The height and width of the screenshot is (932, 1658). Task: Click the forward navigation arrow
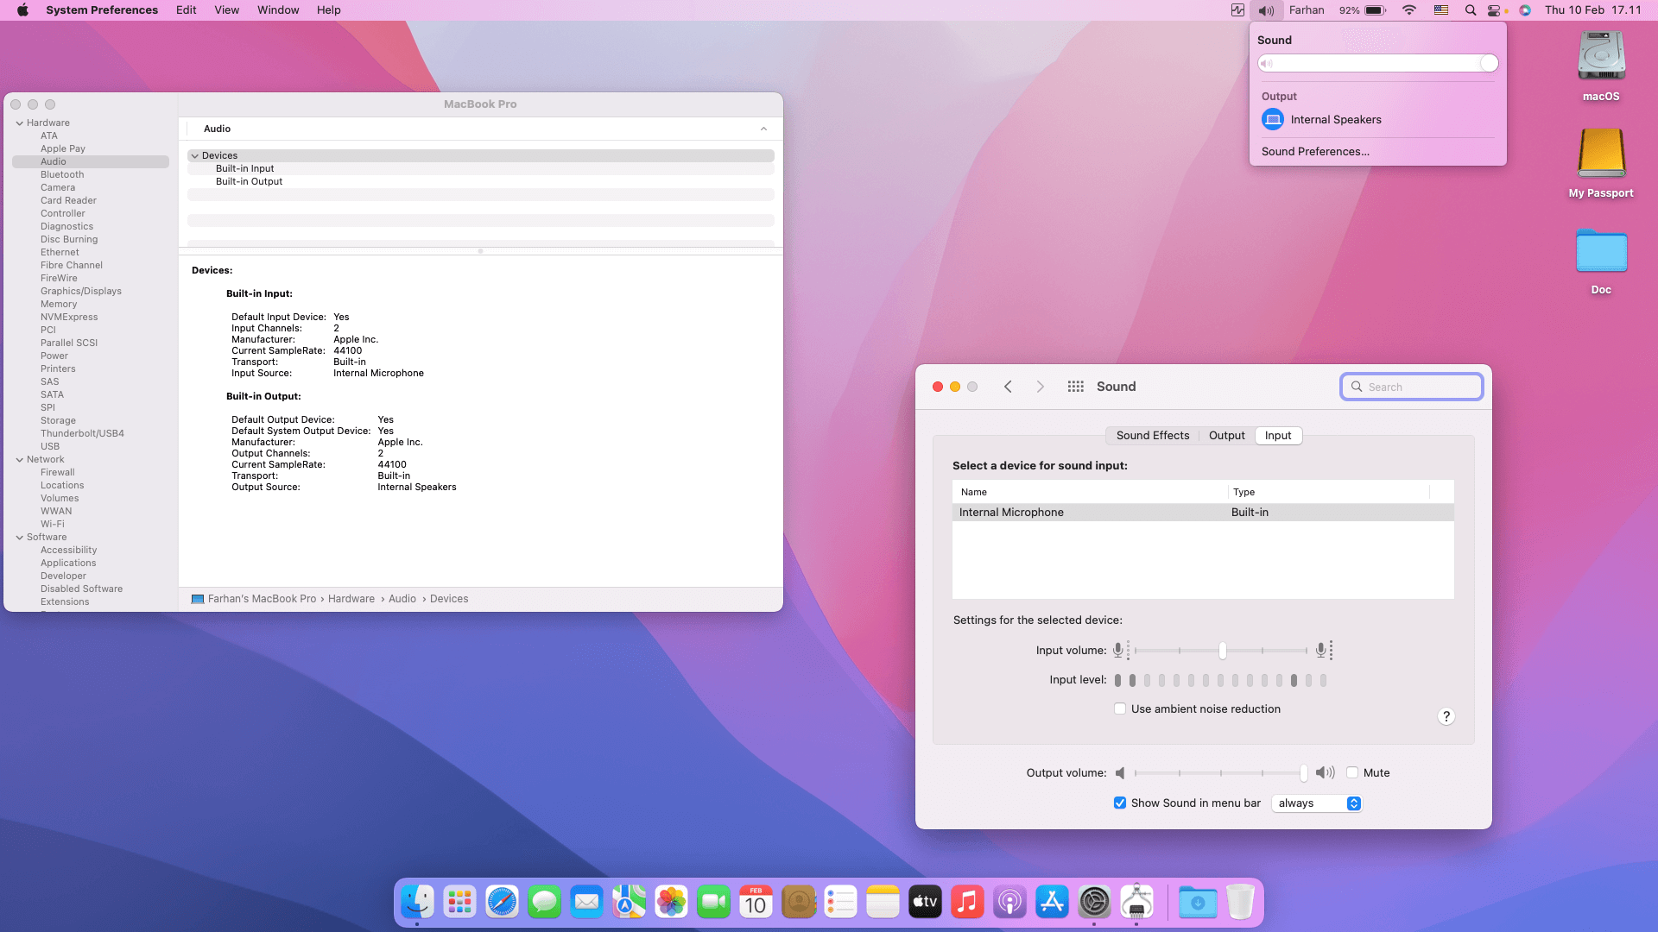tap(1041, 387)
